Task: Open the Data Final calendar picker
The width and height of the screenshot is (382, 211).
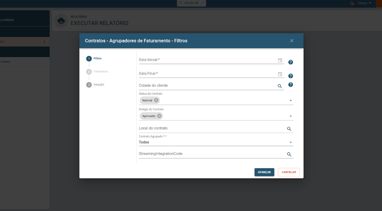Action: 280,74
